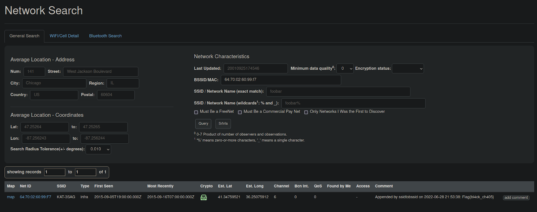Open Search Radius Tolerance dropdown

[x=98, y=149]
